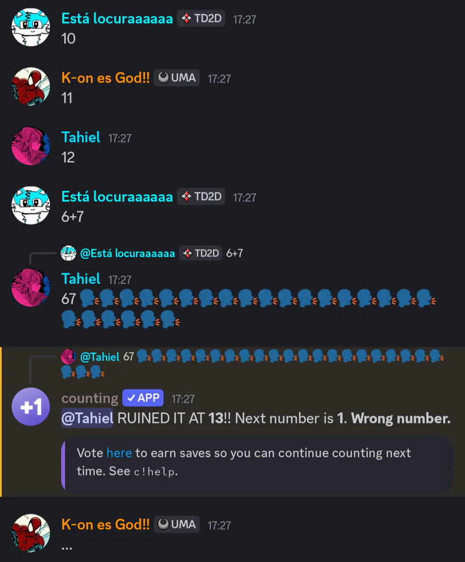Open the Spider-Man avatar on the last message
The height and width of the screenshot is (562, 465).
(x=31, y=533)
